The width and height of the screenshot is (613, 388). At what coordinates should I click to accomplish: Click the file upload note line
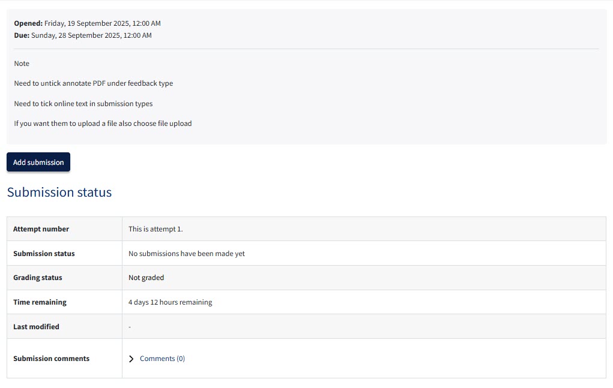(103, 124)
